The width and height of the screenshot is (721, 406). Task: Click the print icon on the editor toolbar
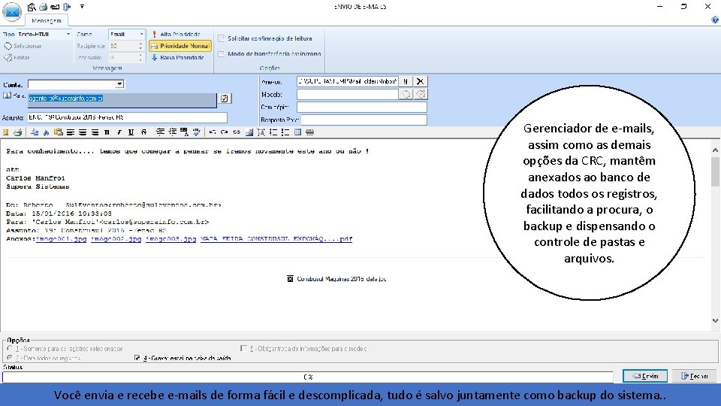coord(17,132)
